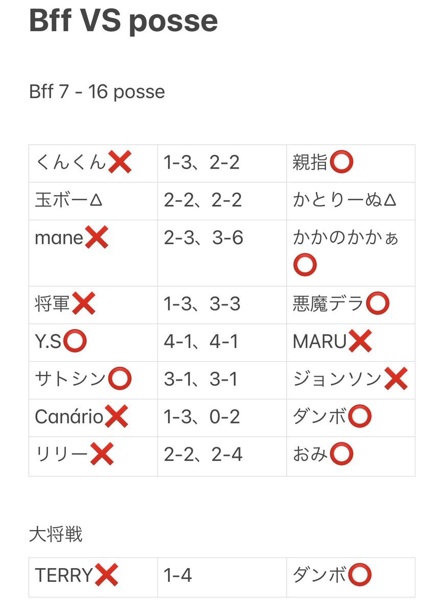445x613 pixels.
Task: Click the red cross next to くんくん
Action: pos(120,163)
